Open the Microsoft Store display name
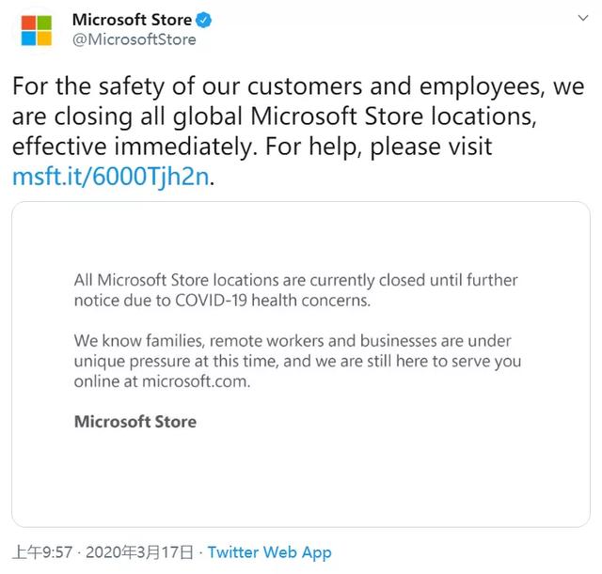602x574 pixels. [x=132, y=20]
